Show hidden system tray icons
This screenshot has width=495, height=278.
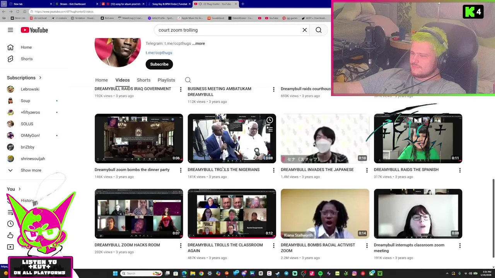click(x=447, y=273)
